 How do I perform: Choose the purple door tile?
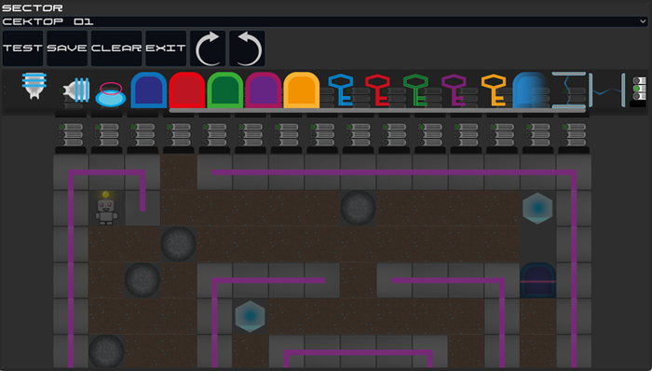coord(264,90)
